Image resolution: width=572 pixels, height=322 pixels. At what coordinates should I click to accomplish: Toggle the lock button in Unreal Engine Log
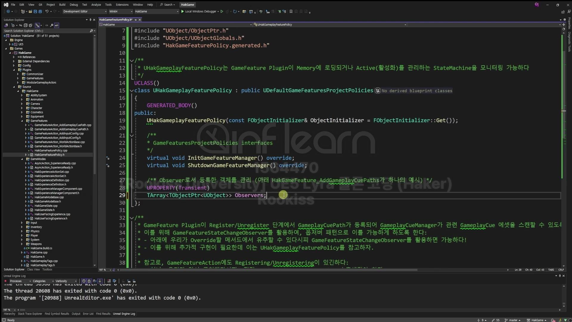click(x=89, y=281)
